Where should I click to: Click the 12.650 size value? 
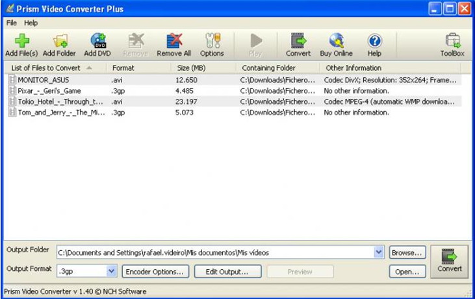pyautogui.click(x=186, y=80)
